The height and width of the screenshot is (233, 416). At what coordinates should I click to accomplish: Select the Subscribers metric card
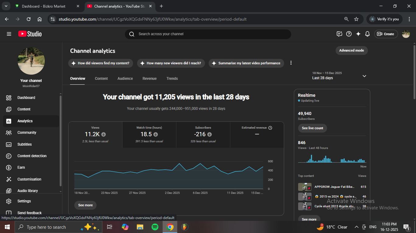tap(203, 134)
